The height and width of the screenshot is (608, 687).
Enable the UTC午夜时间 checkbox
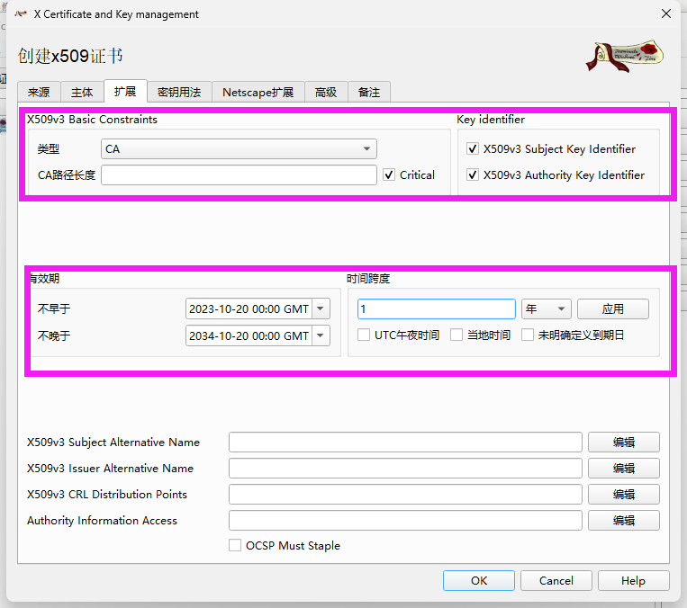tap(365, 335)
